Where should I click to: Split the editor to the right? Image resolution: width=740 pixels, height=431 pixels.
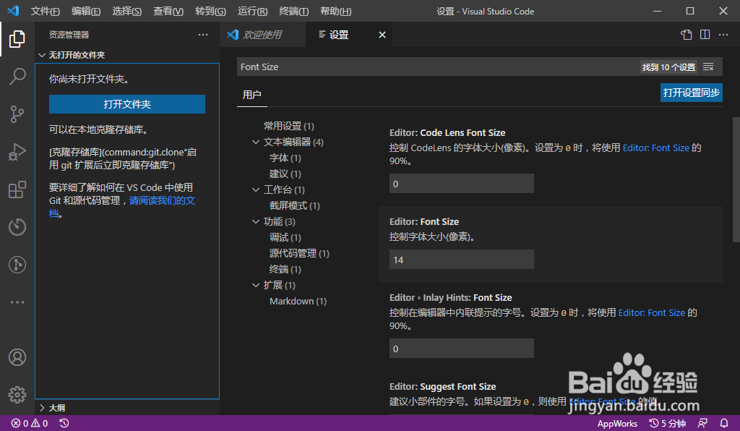click(705, 35)
